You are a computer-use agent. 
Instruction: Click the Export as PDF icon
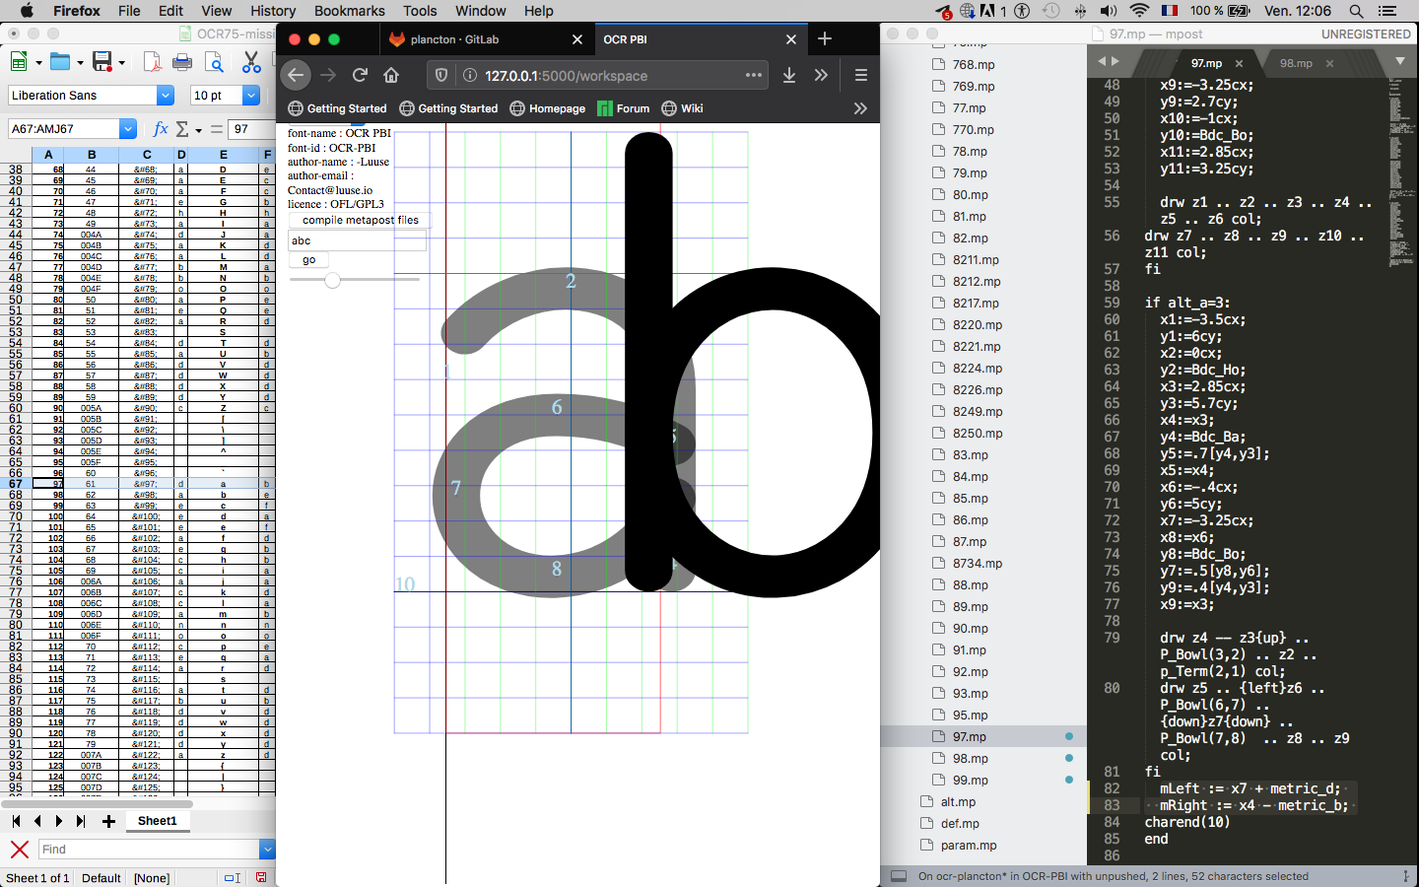[x=152, y=62]
